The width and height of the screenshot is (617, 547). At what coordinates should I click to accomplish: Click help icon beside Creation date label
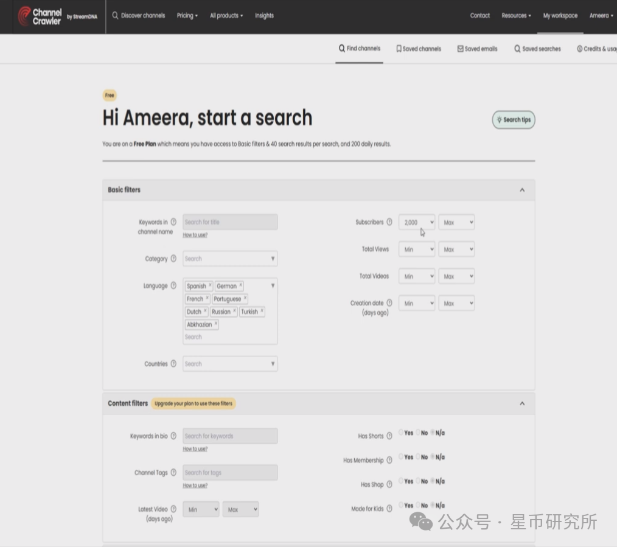(389, 302)
